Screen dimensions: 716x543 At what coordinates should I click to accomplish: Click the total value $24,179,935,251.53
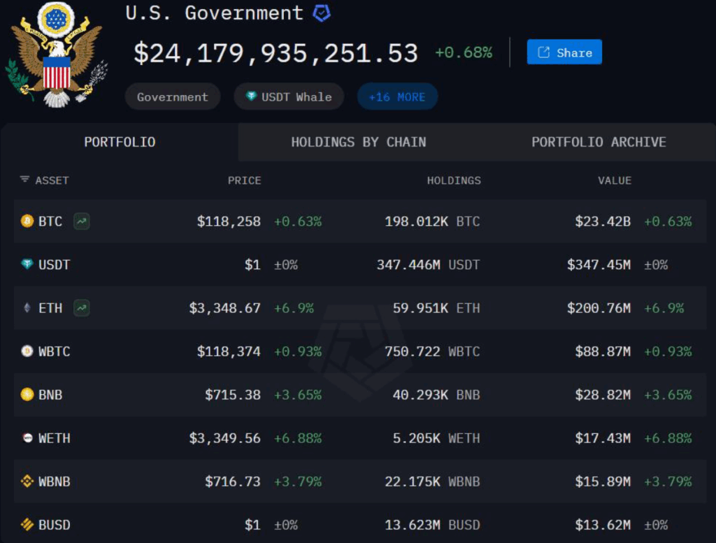coord(275,53)
